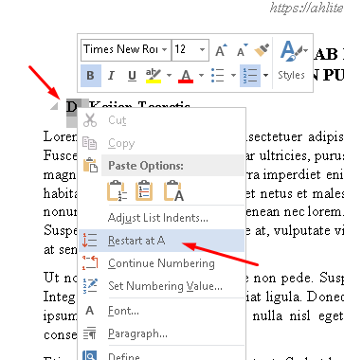Open the Bullets dropdown arrow
The height and width of the screenshot is (360, 344).
(x=233, y=76)
